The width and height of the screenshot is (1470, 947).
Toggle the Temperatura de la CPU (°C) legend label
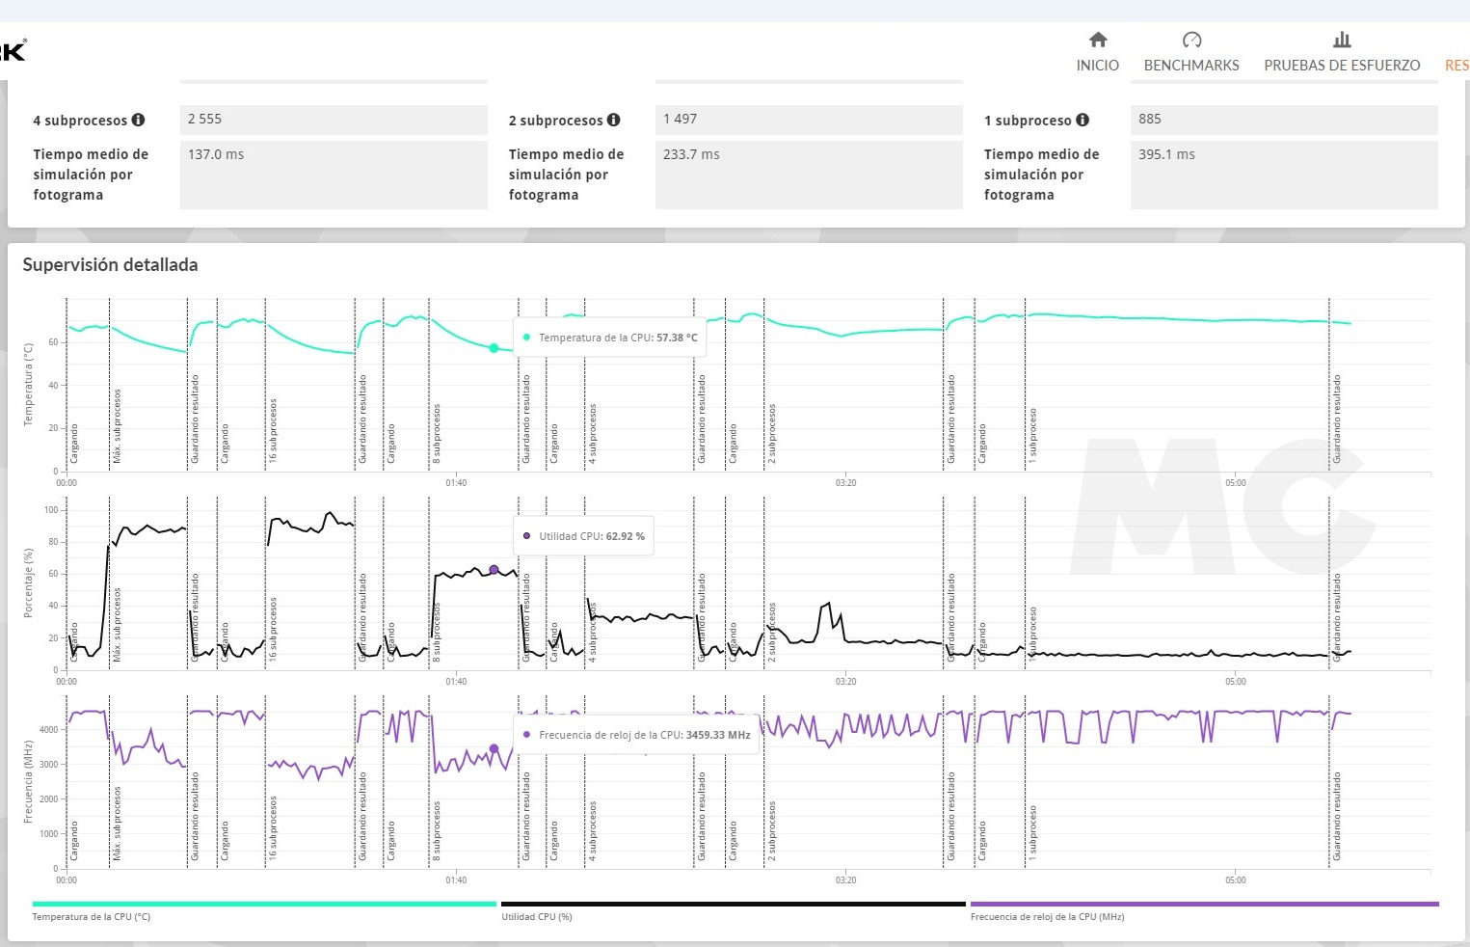tap(92, 917)
